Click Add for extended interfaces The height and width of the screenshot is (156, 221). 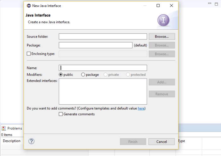(162, 82)
